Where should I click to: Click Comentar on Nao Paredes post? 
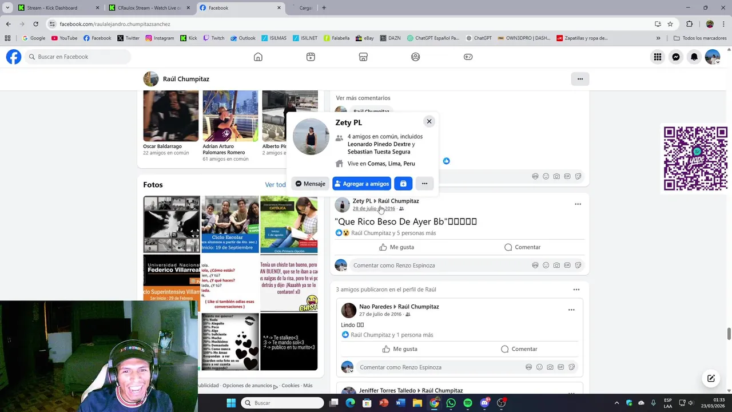click(519, 349)
